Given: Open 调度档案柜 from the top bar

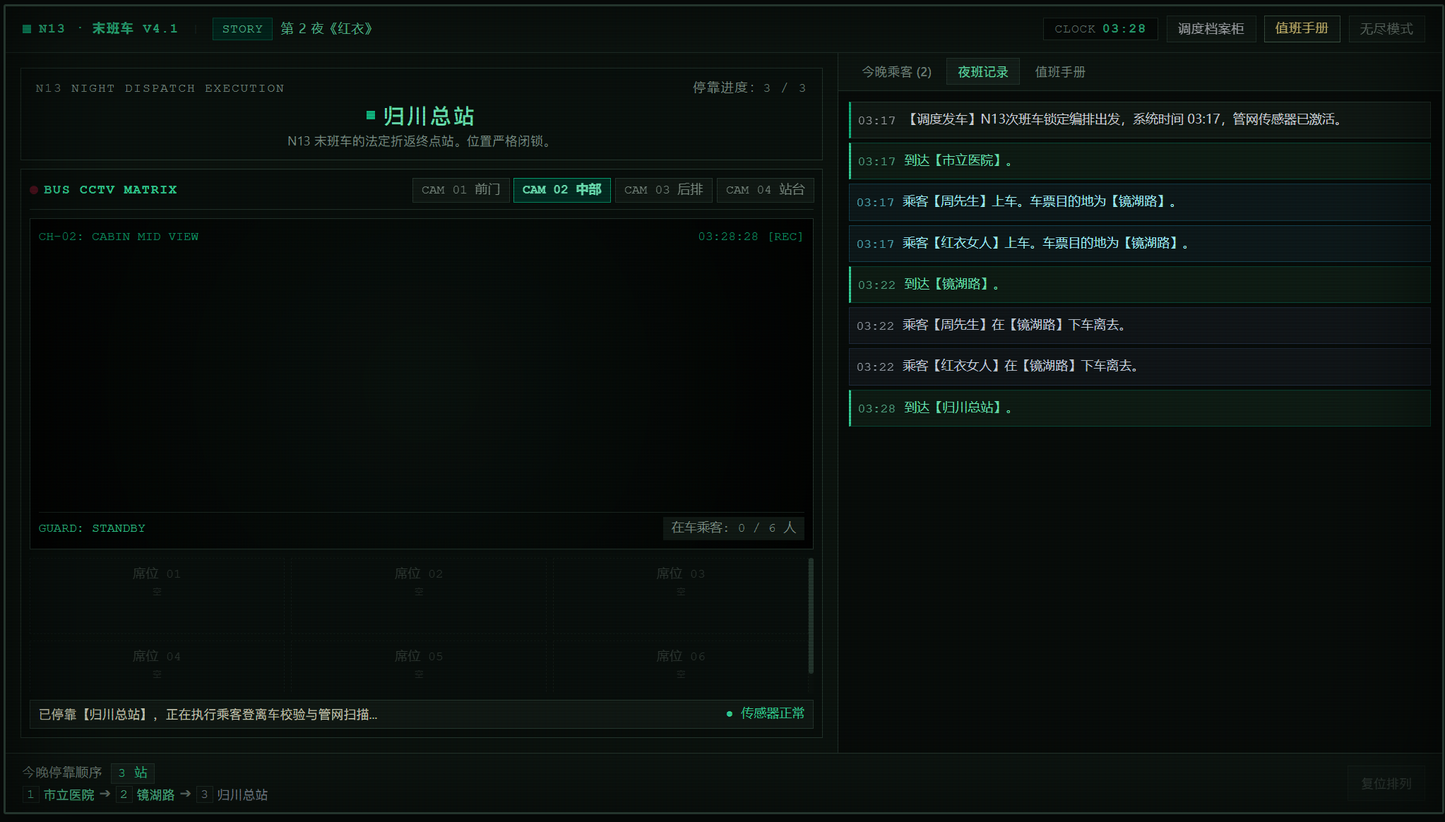Looking at the screenshot, I should tap(1211, 29).
